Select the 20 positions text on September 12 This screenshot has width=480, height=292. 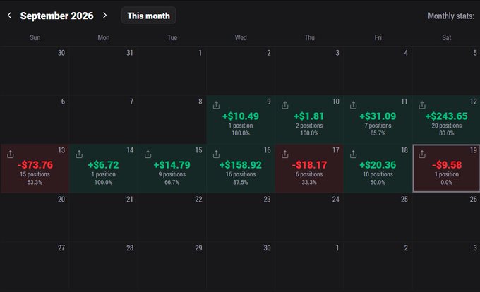coord(447,126)
